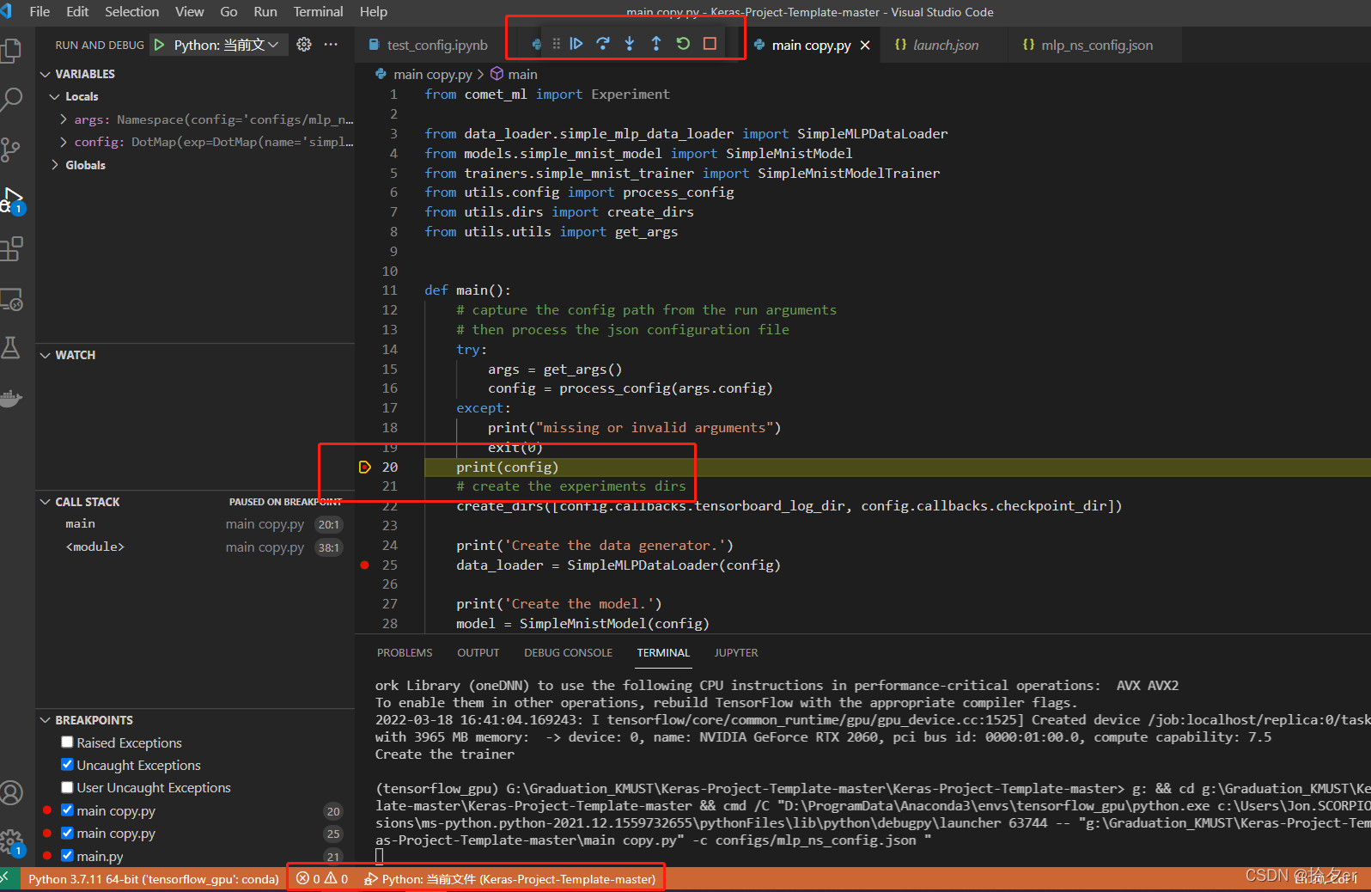The width and height of the screenshot is (1371, 892).
Task: Toggle the Uncaught Exceptions checkbox
Action: coord(67,765)
